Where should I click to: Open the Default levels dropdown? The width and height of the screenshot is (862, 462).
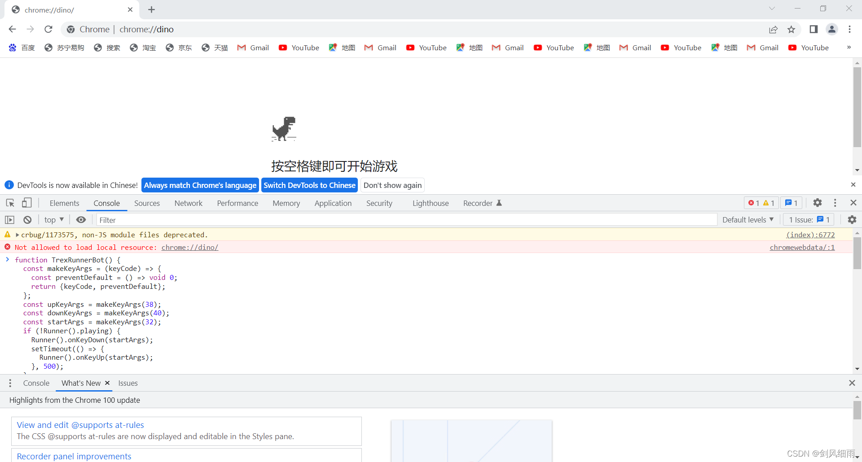(x=748, y=220)
